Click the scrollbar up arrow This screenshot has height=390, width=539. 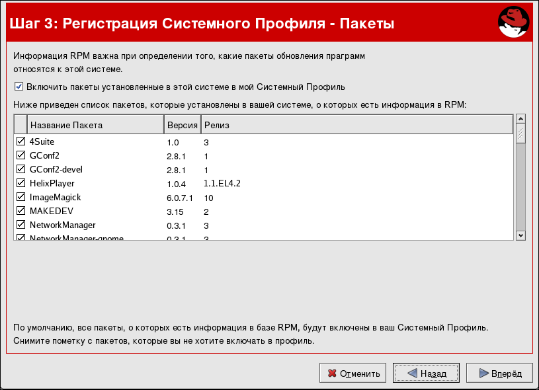(520, 120)
